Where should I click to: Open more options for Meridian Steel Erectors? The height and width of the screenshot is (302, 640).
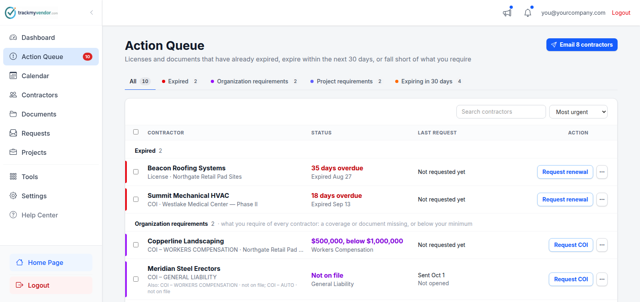point(602,279)
